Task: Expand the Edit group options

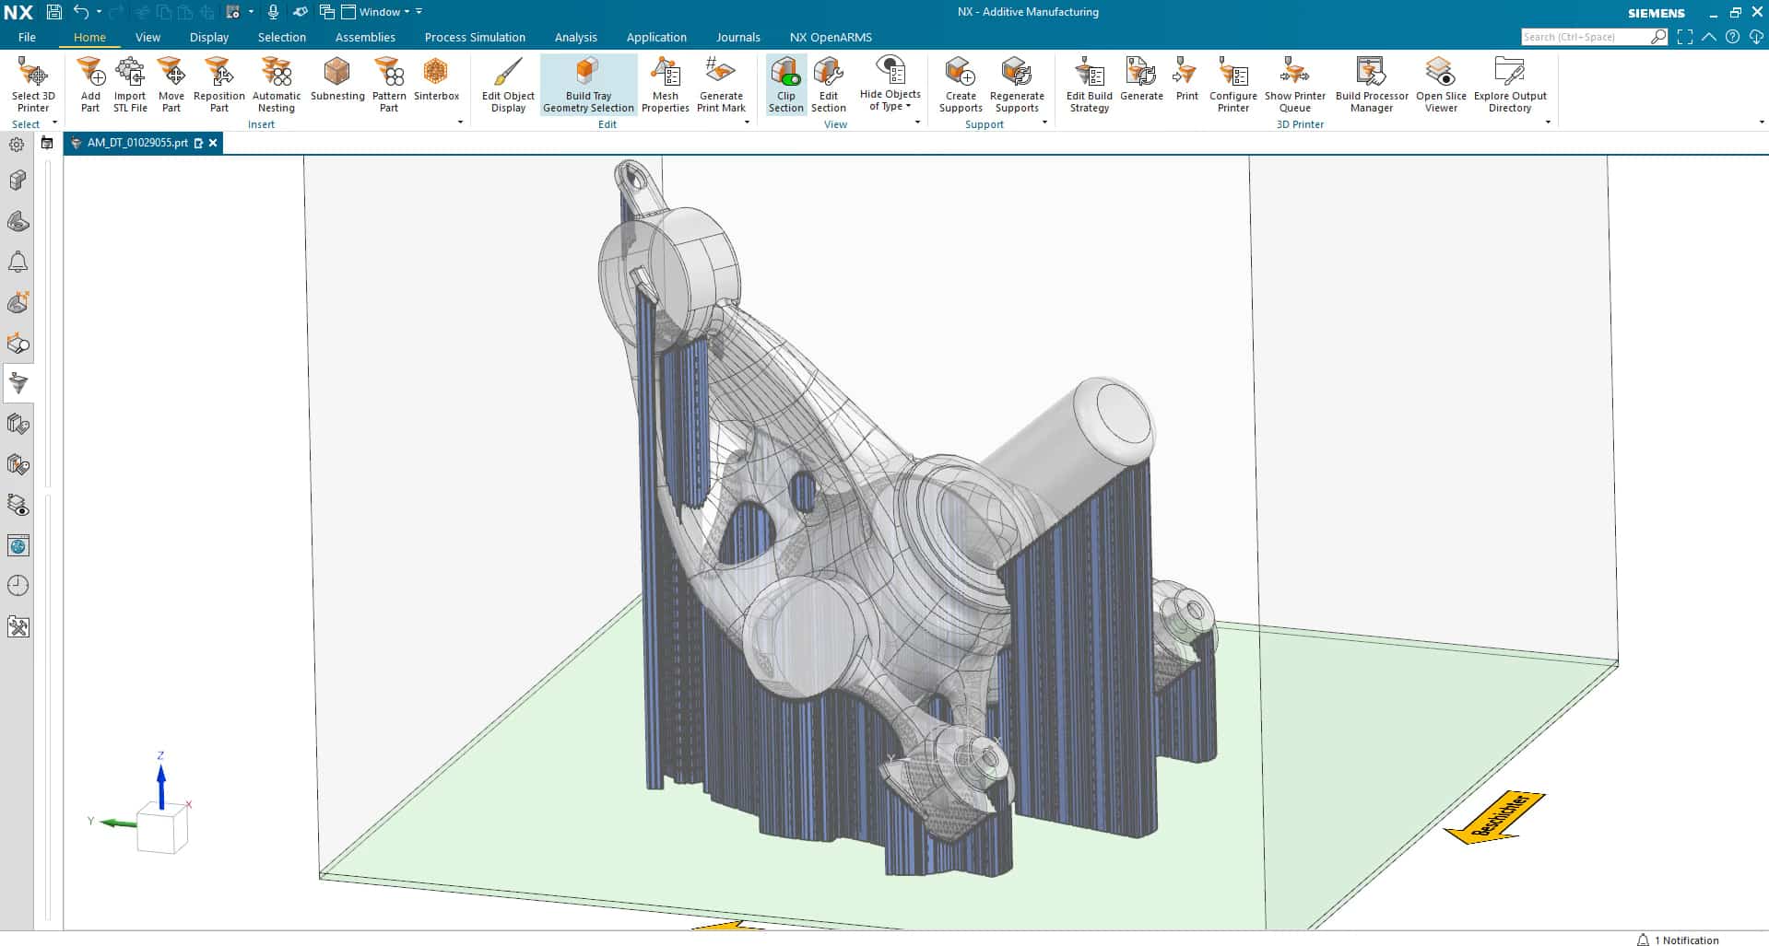Action: (x=747, y=123)
